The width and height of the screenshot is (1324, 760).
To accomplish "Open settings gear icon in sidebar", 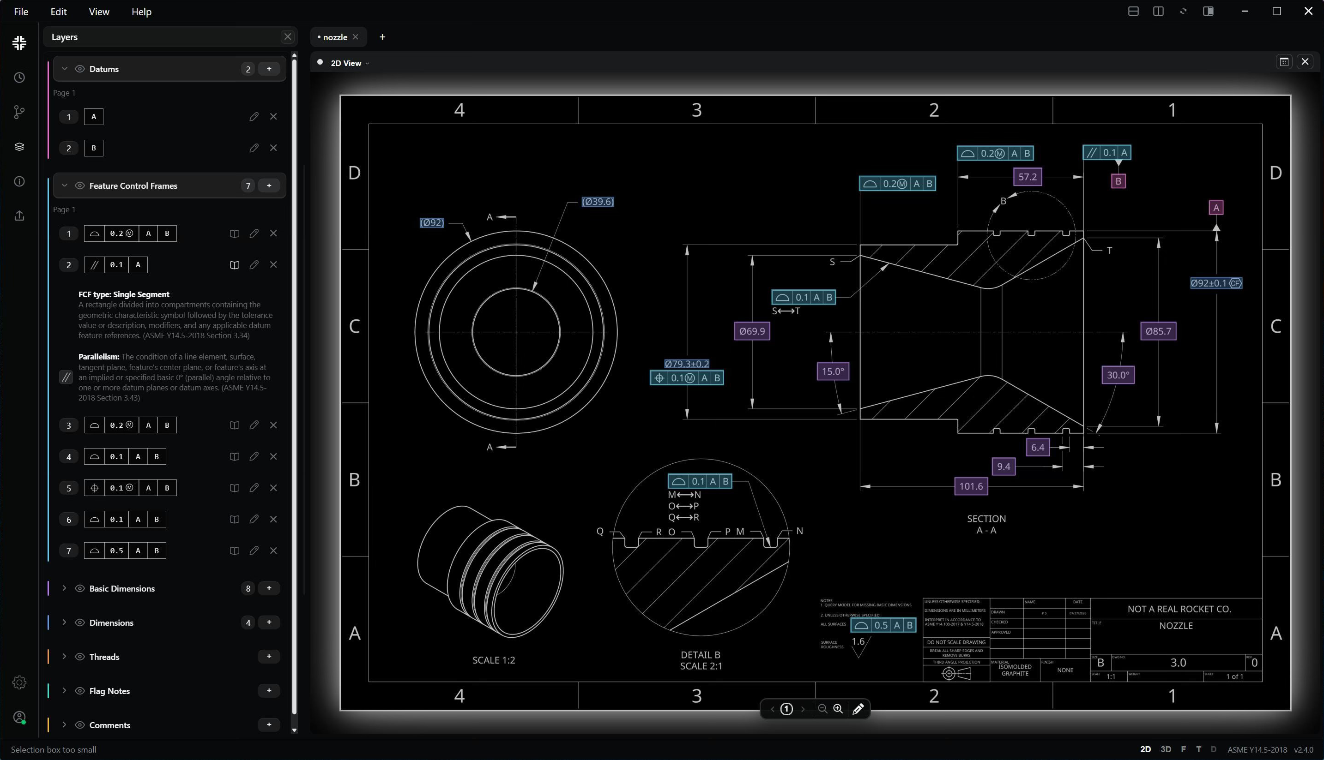I will point(19,682).
